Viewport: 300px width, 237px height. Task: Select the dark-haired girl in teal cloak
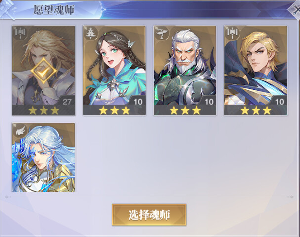114,70
